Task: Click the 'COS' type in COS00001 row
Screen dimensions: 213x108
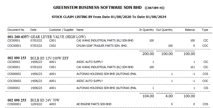Action: pyautogui.click(x=205, y=104)
